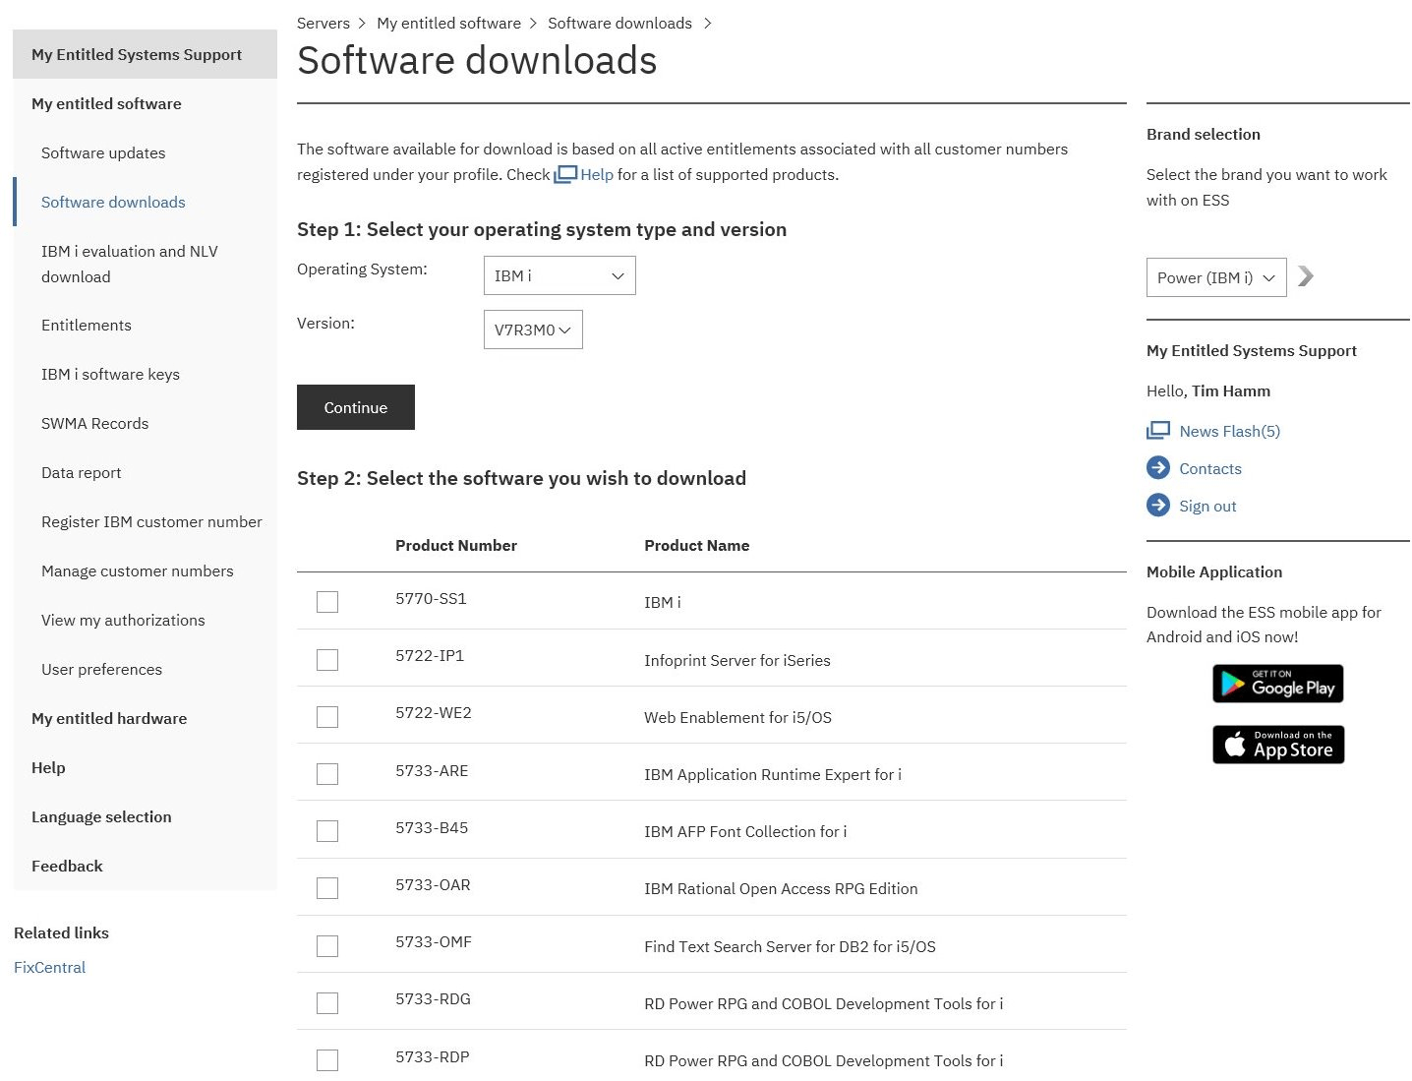Open IBM i software keys page
This screenshot has width=1412, height=1081.
coord(110,374)
